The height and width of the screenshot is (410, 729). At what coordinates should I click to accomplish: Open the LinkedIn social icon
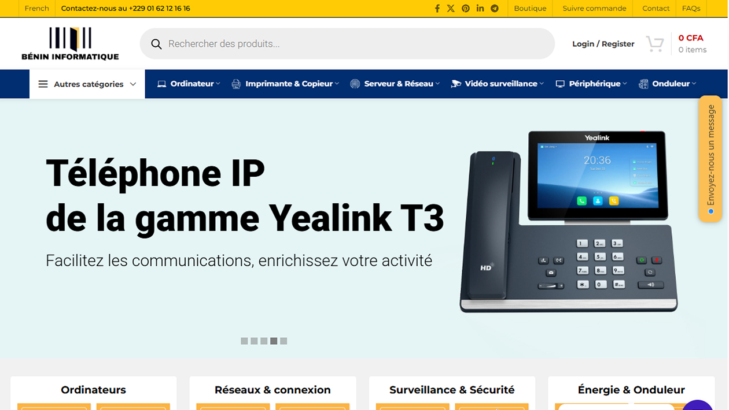[480, 8]
